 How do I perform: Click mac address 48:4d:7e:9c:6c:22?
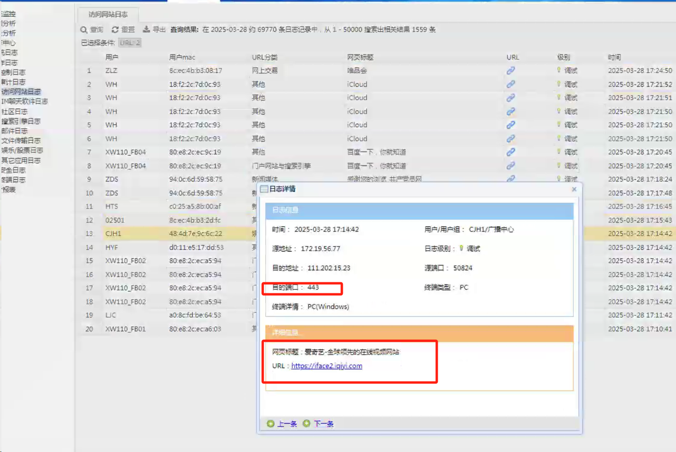pyautogui.click(x=196, y=234)
